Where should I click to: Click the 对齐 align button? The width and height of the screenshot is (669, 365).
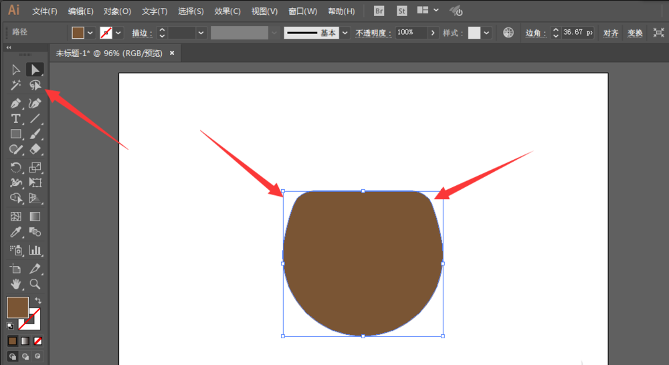tap(611, 33)
